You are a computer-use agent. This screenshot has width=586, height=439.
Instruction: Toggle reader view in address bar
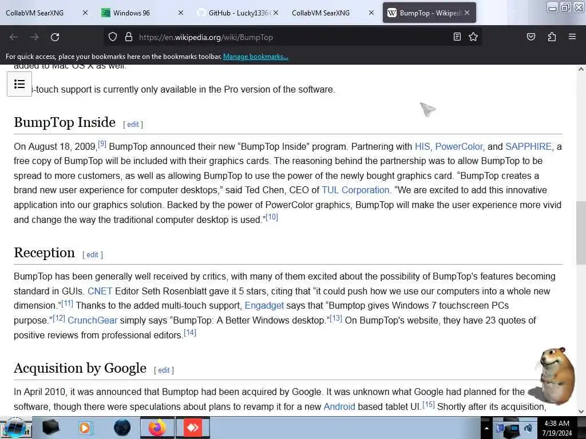[457, 37]
